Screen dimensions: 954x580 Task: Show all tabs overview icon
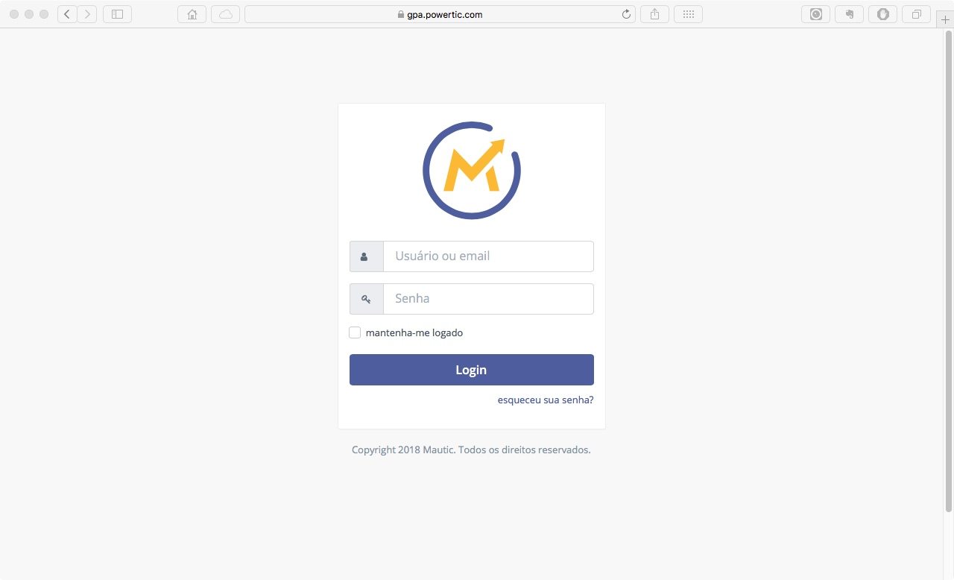[916, 14]
